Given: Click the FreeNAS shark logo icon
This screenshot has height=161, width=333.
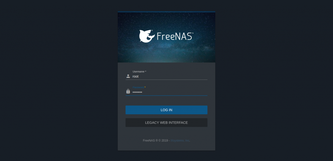Looking at the screenshot, I should pyautogui.click(x=147, y=36).
